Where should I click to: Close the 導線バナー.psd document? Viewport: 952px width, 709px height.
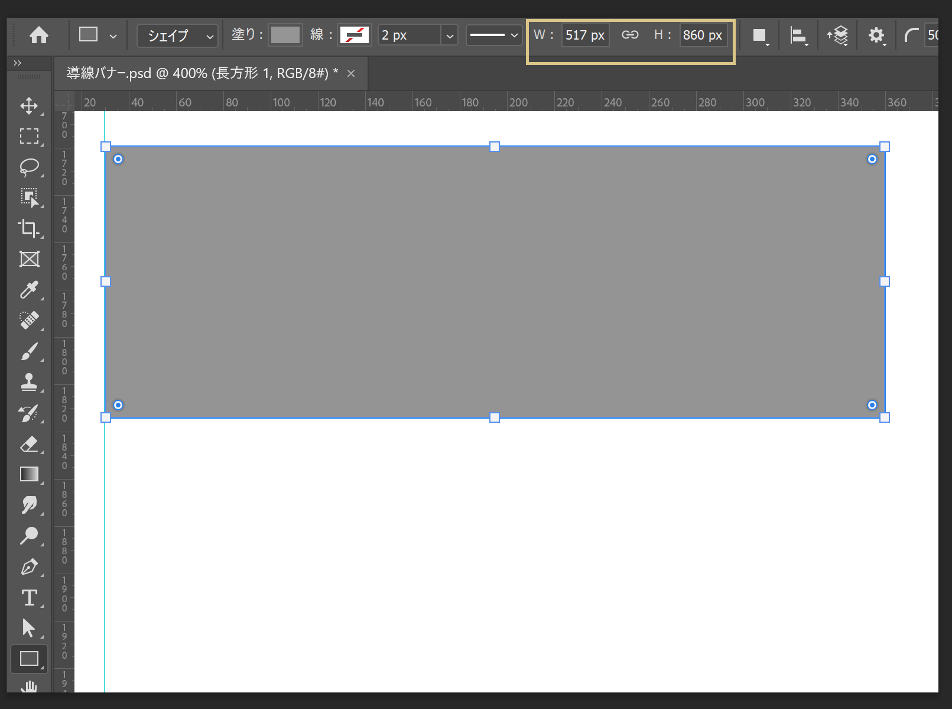351,73
